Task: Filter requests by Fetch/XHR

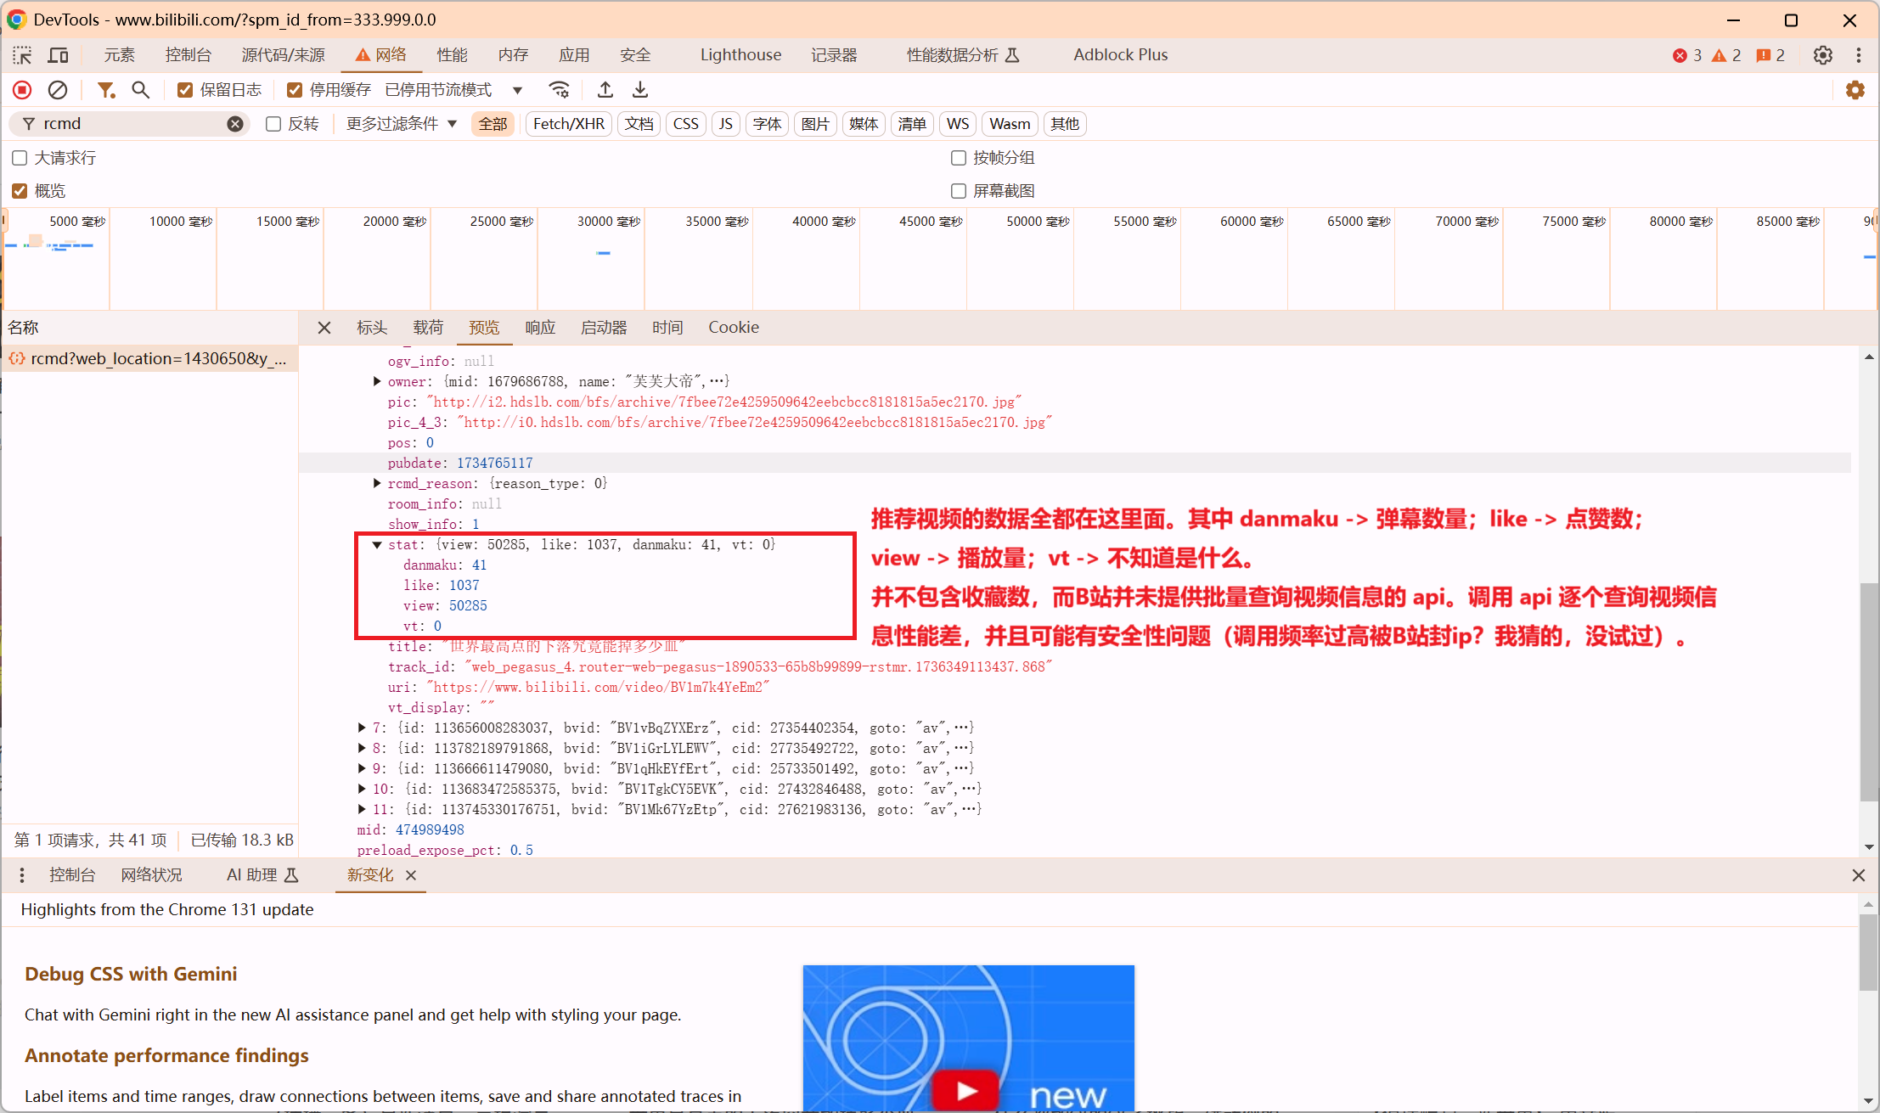Action: [x=569, y=124]
